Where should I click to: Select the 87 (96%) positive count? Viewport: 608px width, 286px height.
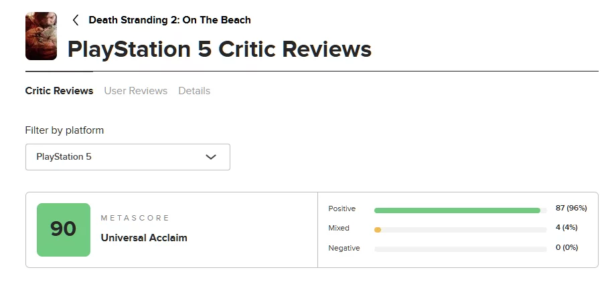[571, 208]
